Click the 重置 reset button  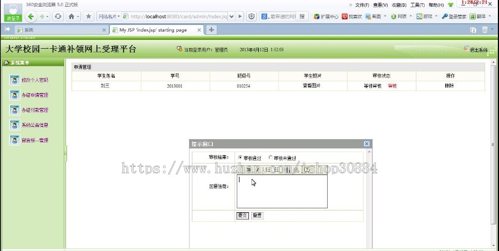[257, 216]
